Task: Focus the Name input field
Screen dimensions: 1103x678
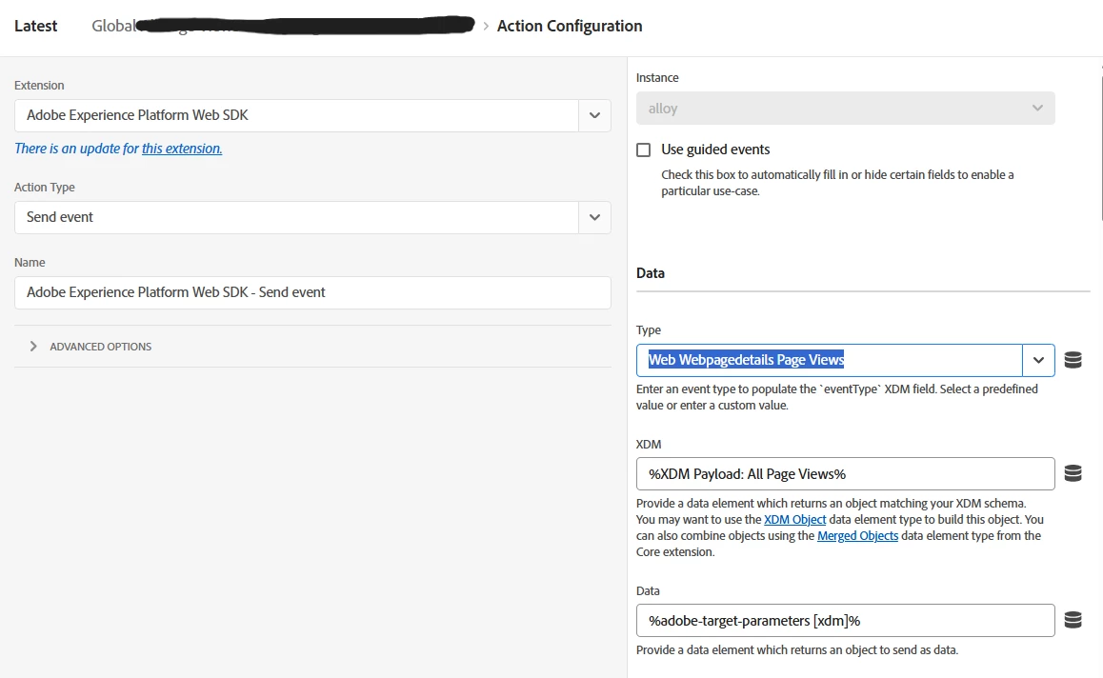Action: [x=312, y=292]
